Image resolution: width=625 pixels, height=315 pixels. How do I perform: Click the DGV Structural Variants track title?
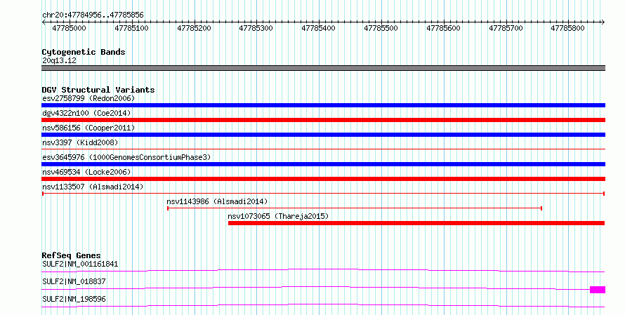point(98,90)
